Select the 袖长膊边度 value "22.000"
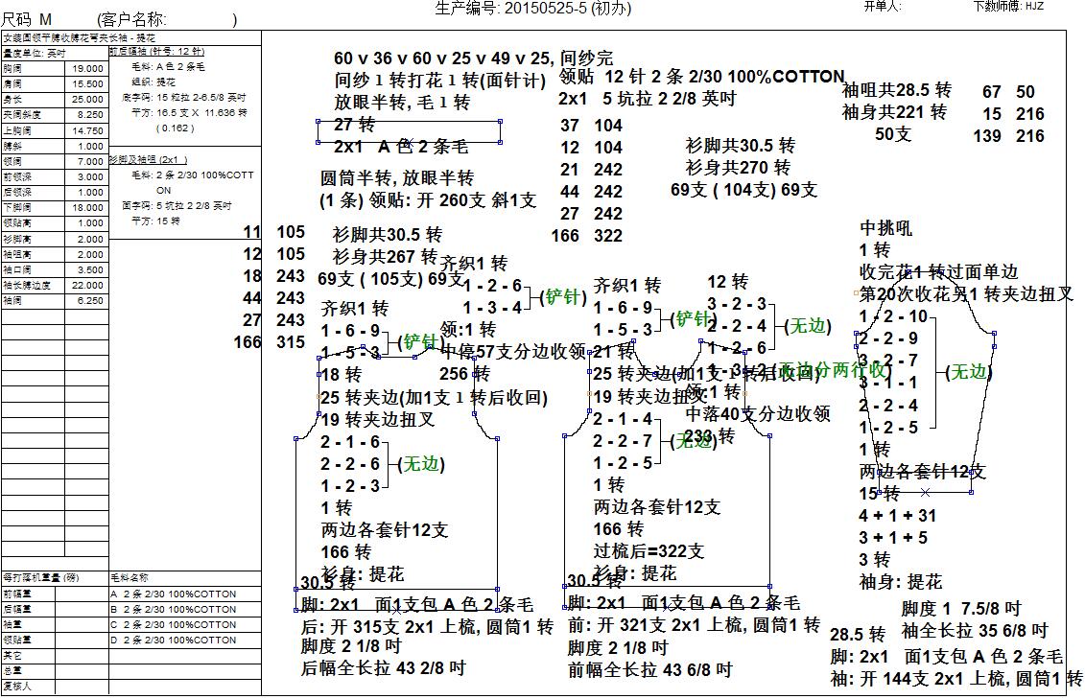 coord(88,285)
